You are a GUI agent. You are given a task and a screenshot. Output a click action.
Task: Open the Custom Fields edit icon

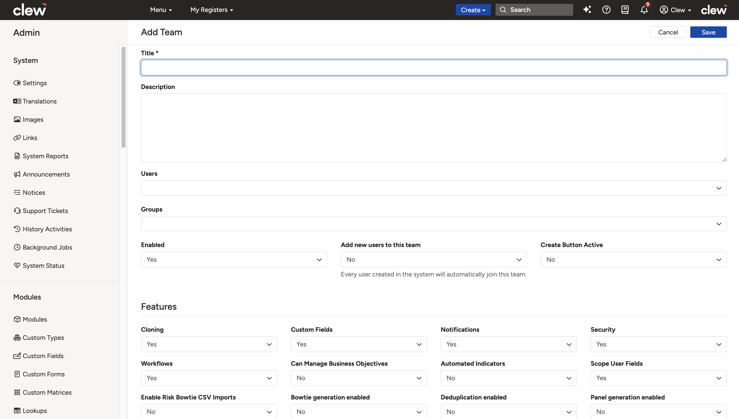click(17, 356)
